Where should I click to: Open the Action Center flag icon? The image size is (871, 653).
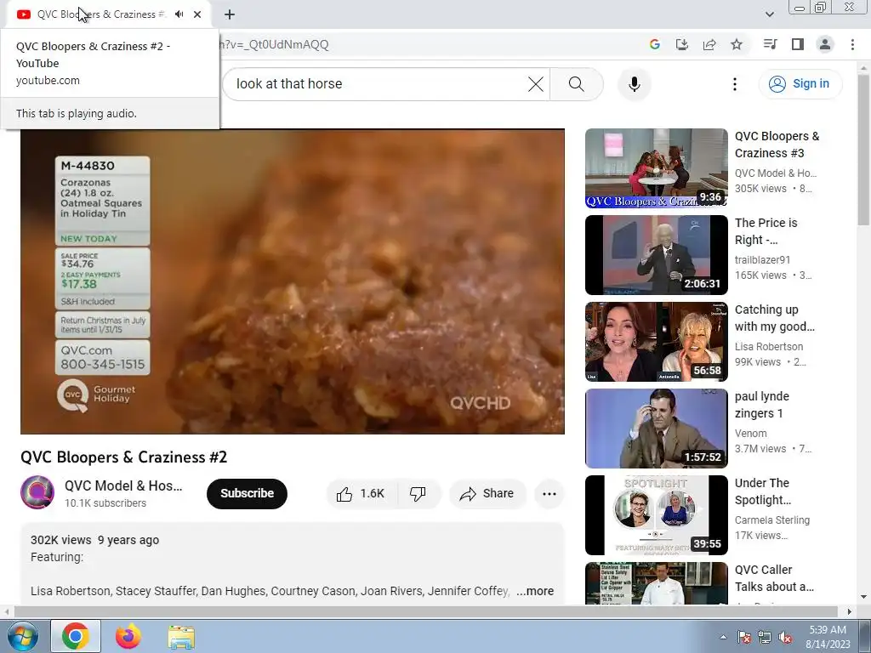(744, 637)
